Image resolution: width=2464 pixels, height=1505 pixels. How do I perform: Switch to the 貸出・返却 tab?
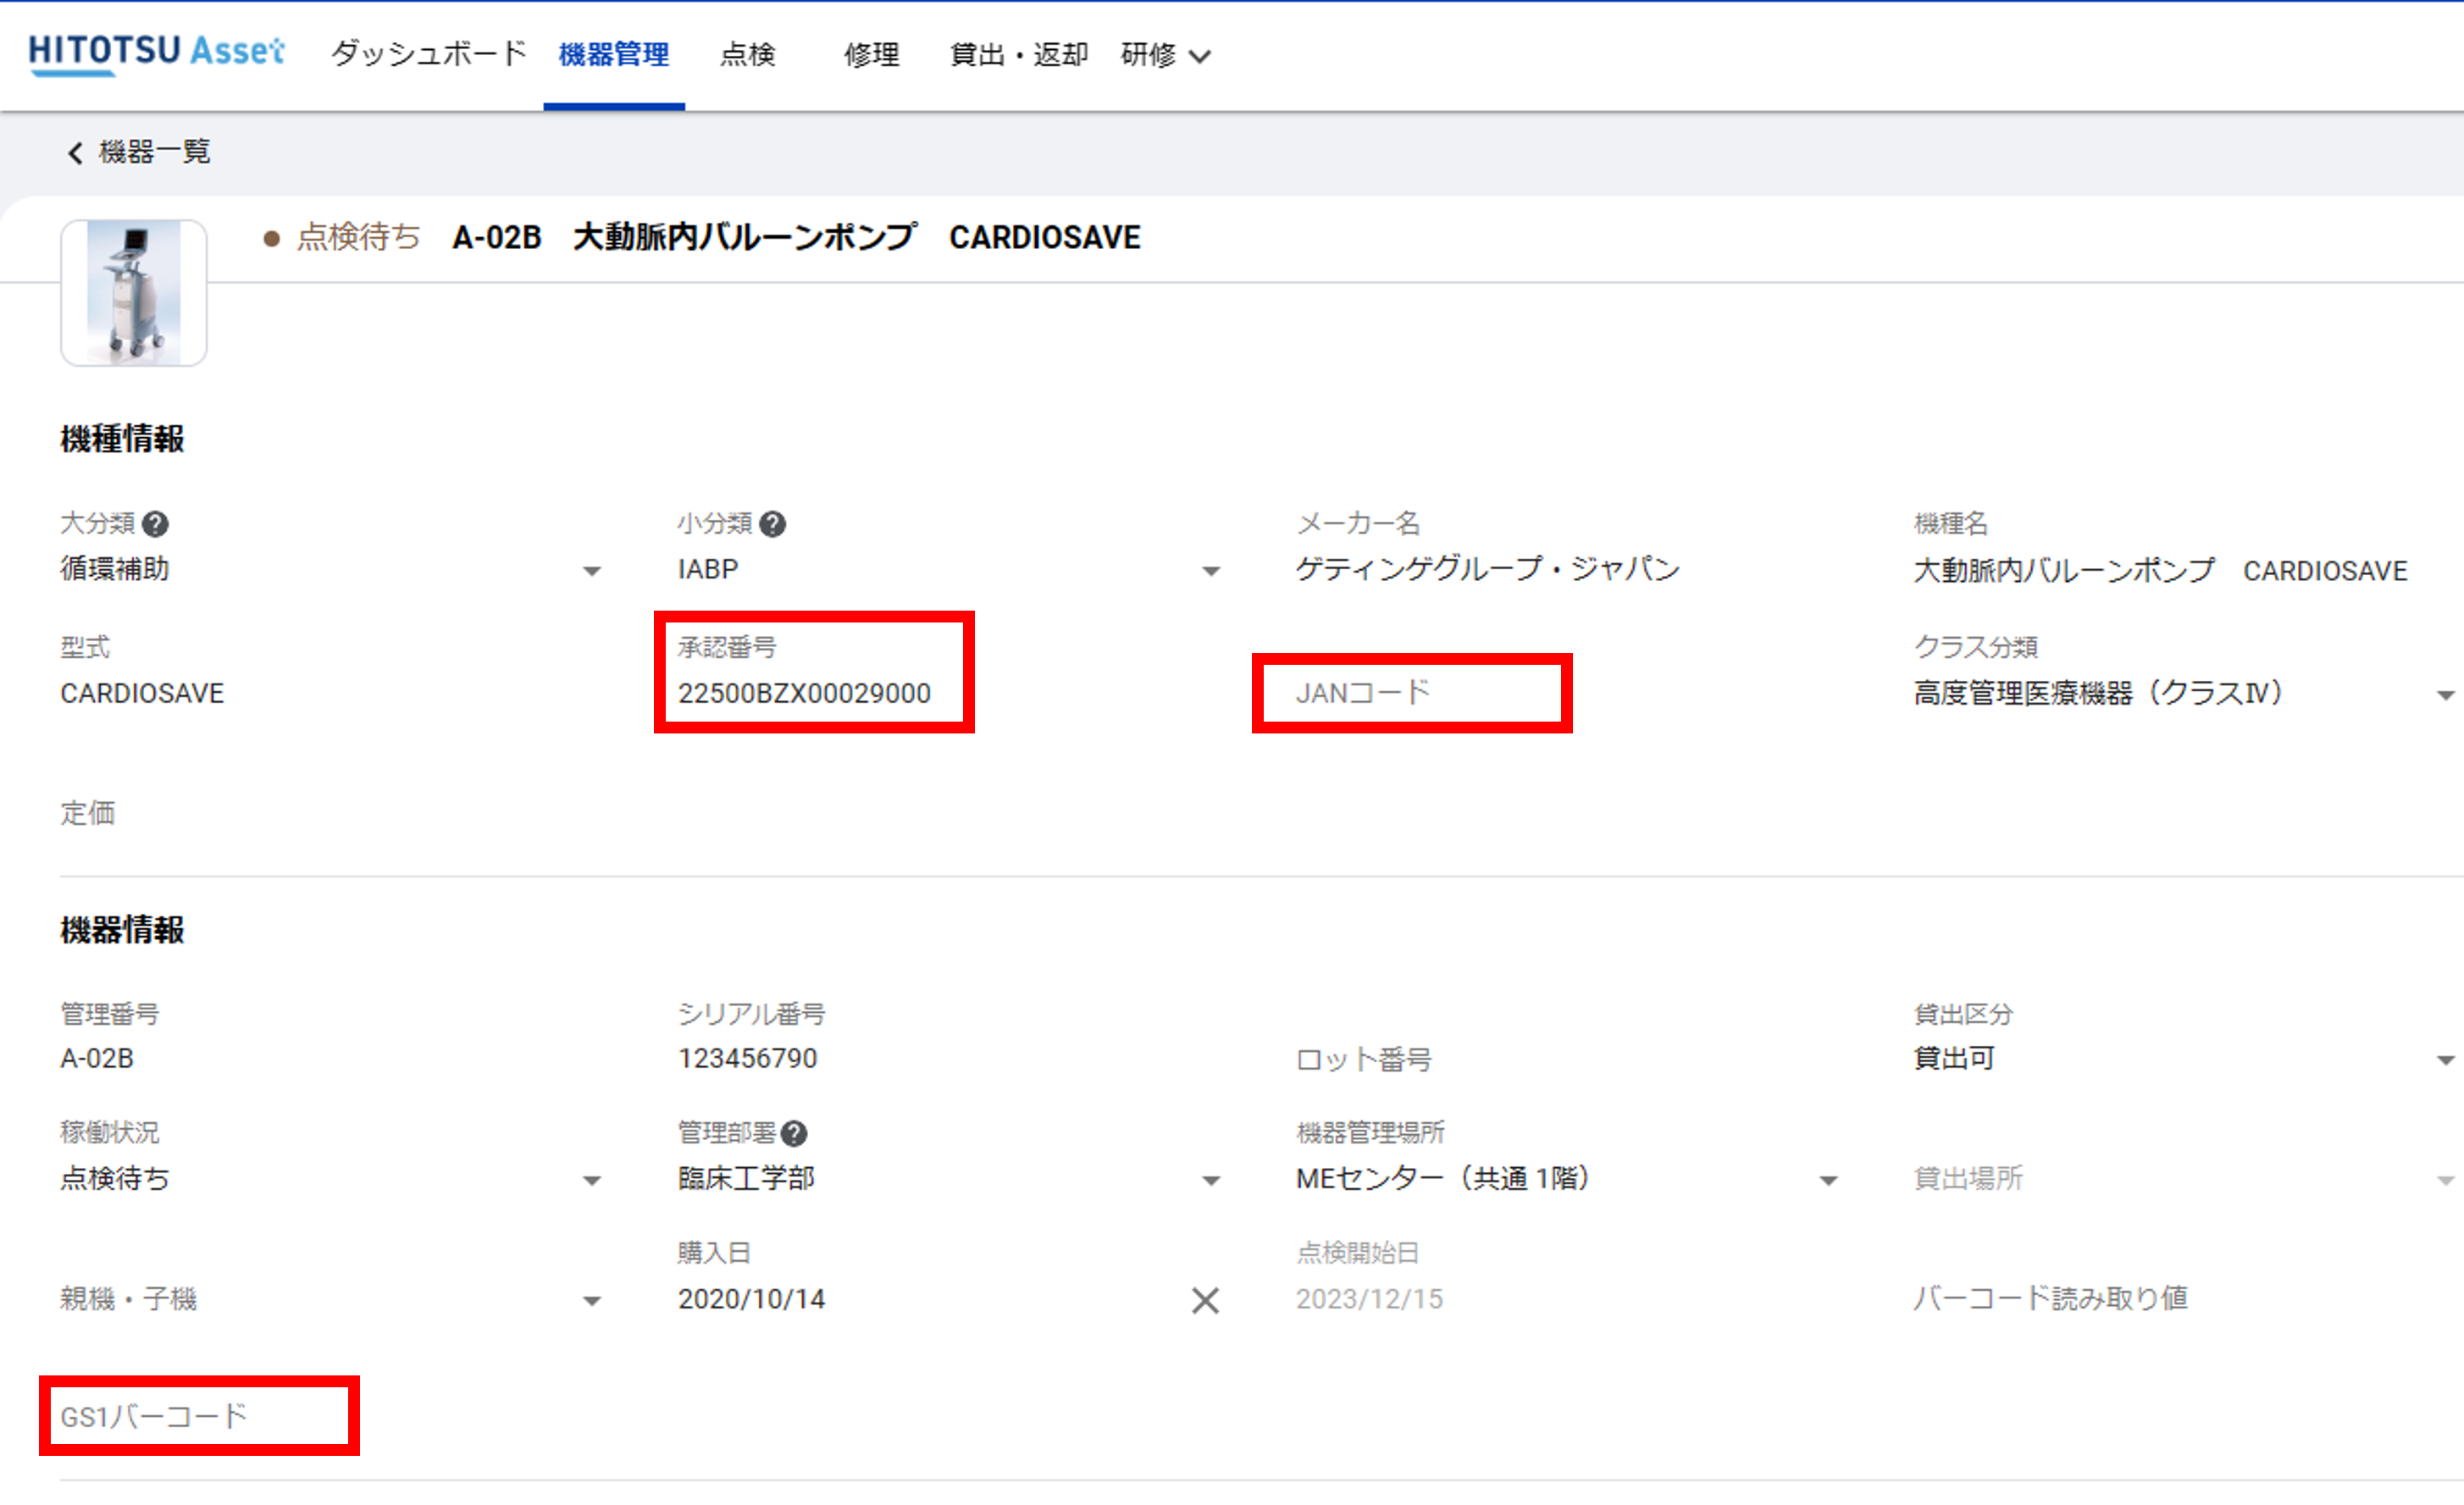pos(1018,54)
